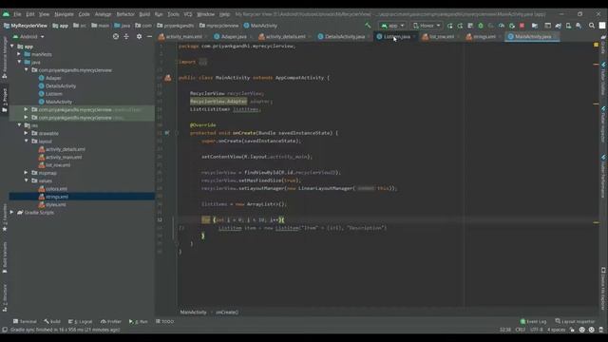Click the Search Everywhere magnifier icon
Image resolution: width=608 pixels, height=342 pixels.
[592, 26]
